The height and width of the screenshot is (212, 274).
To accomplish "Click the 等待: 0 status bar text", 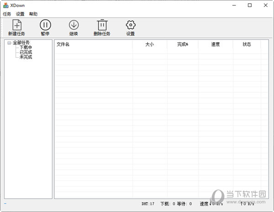I will 184,204.
